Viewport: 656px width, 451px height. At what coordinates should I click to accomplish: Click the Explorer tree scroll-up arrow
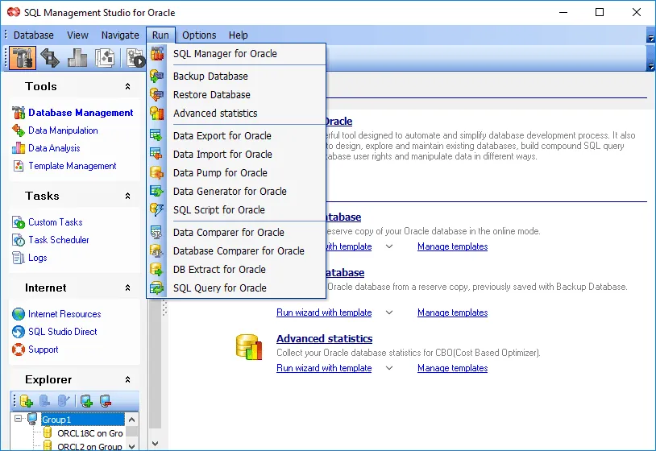coord(132,420)
